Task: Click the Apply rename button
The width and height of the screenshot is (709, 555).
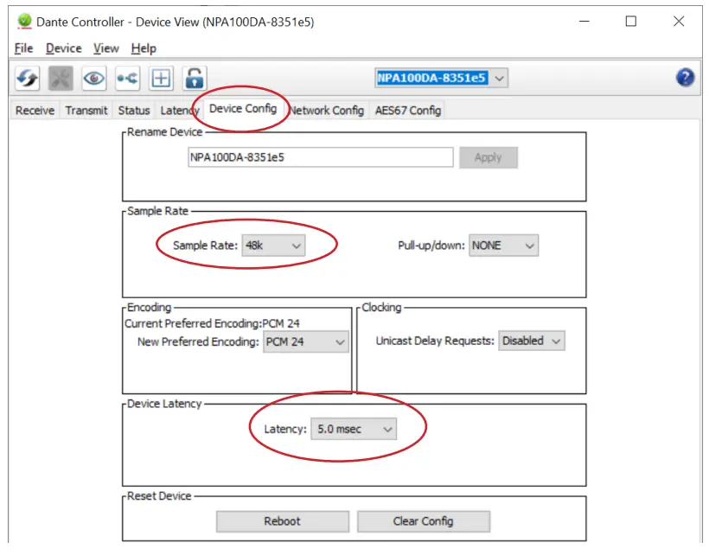Action: 489,157
